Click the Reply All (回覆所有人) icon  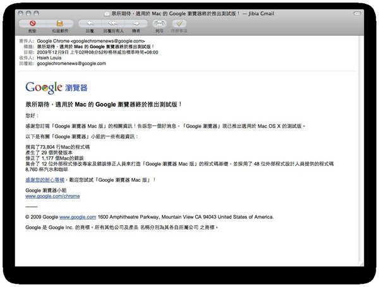click(x=113, y=23)
